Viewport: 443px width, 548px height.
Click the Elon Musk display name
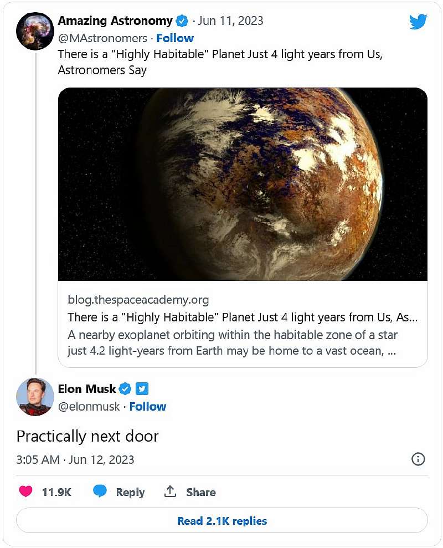click(87, 388)
